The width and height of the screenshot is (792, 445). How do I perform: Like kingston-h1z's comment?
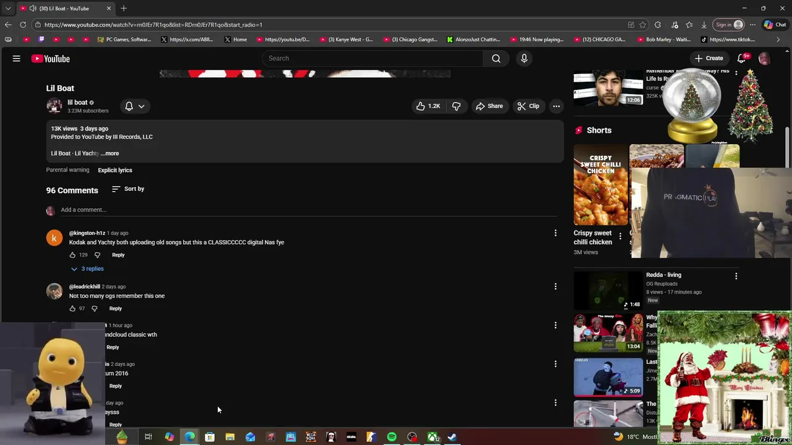coord(72,255)
